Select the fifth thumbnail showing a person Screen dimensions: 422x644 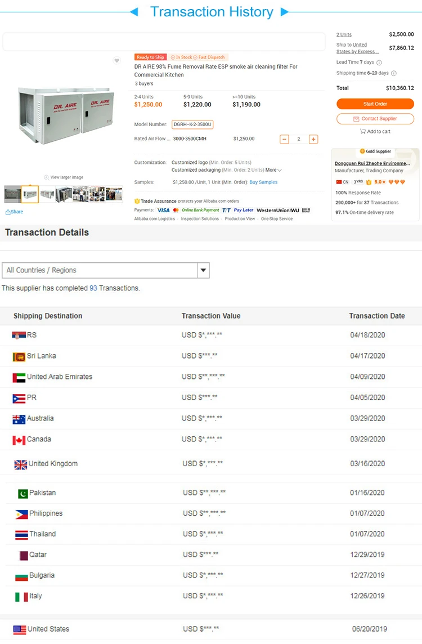point(80,194)
